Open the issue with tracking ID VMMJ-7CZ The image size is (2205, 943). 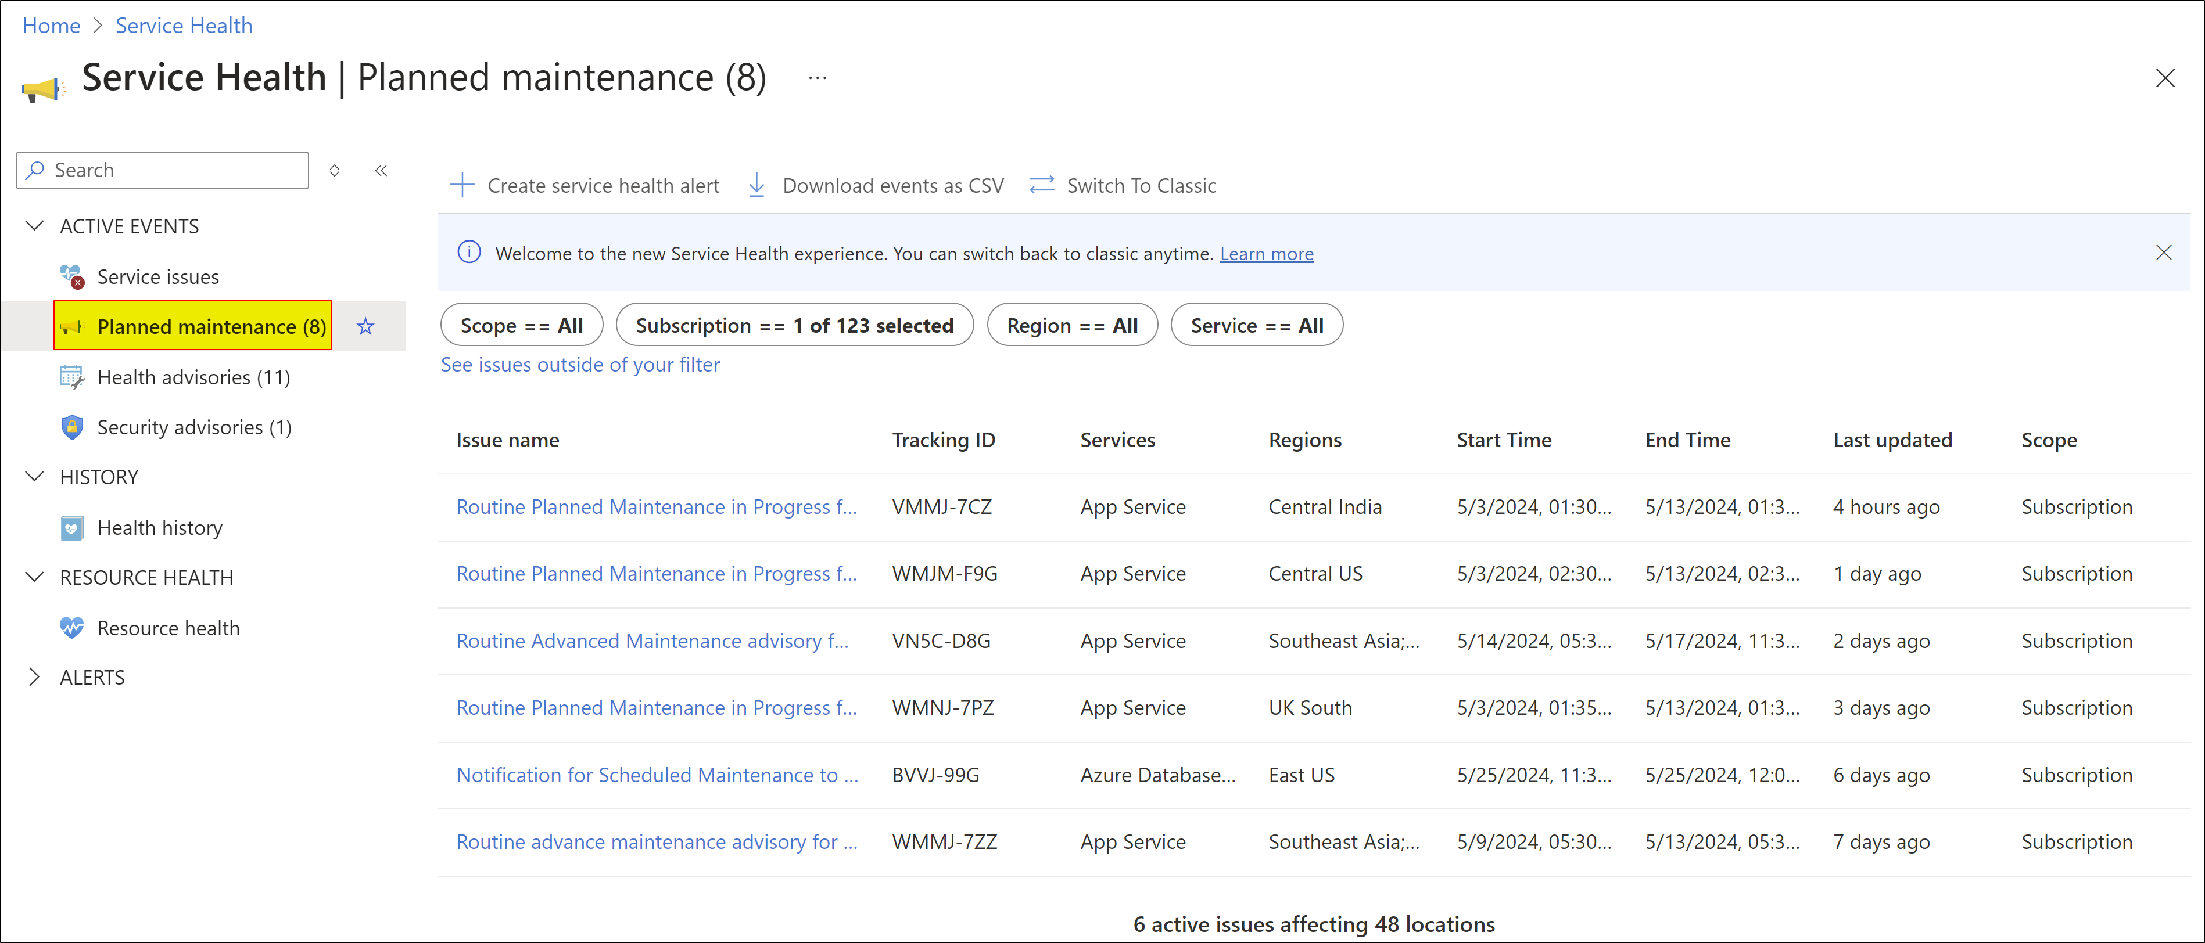657,506
